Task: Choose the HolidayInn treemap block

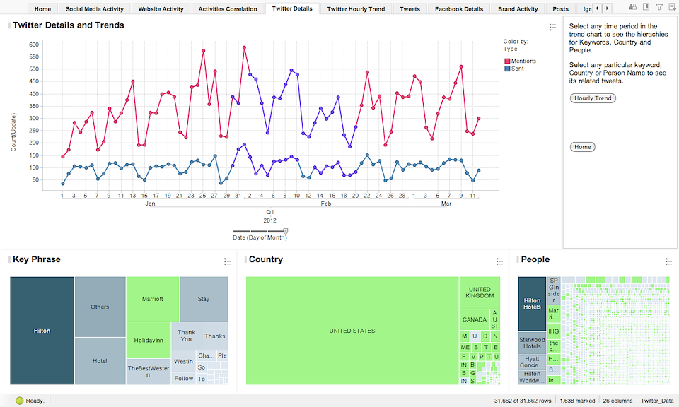Action: (149, 341)
